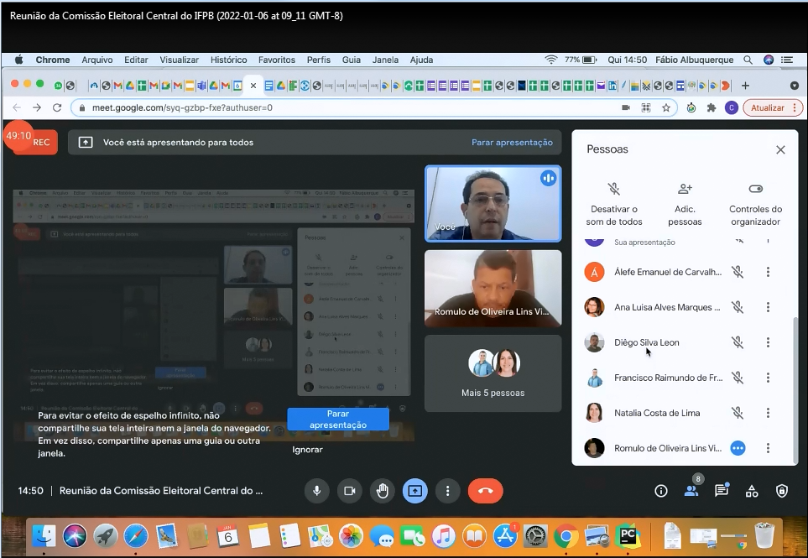Click Desativar o som de todos
Viewport: 808px width, 558px height.
pyautogui.click(x=613, y=203)
